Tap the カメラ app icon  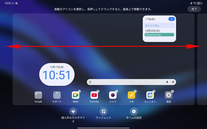[x=113, y=95]
